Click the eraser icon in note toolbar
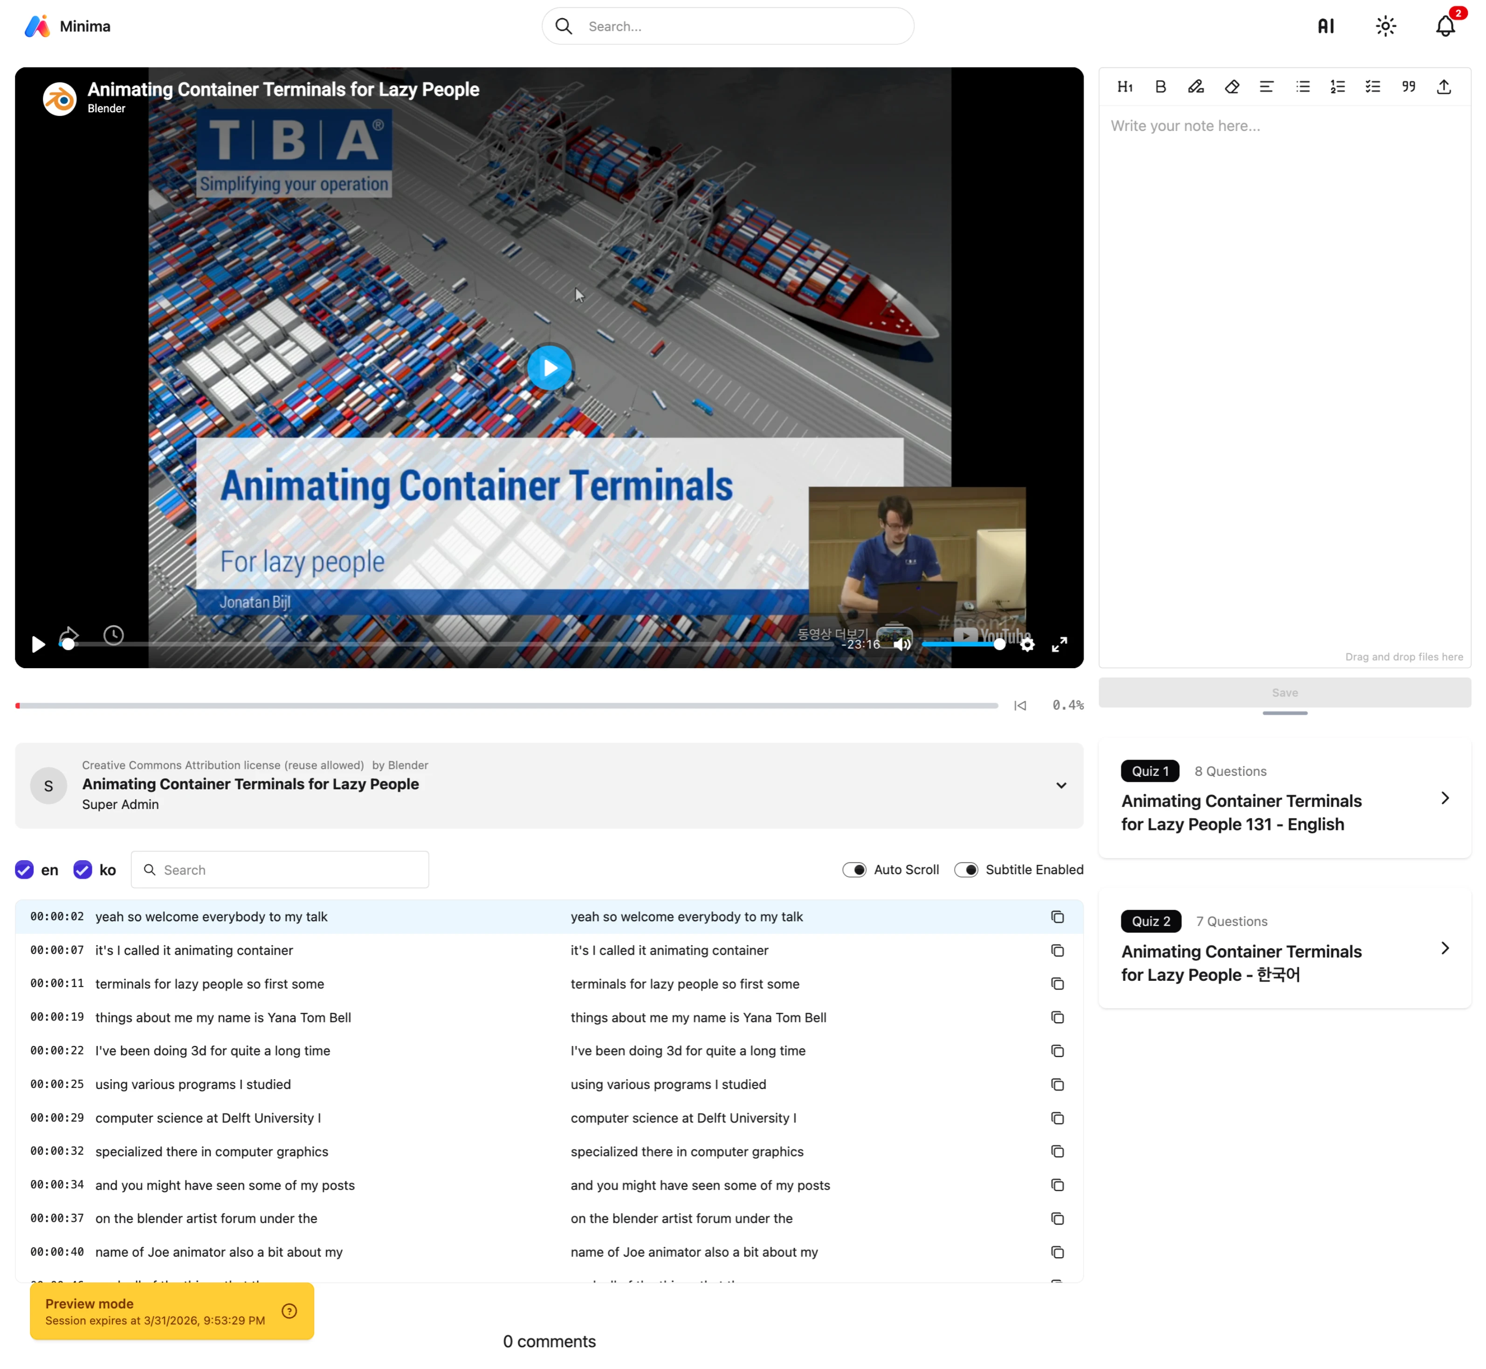 1231,87
